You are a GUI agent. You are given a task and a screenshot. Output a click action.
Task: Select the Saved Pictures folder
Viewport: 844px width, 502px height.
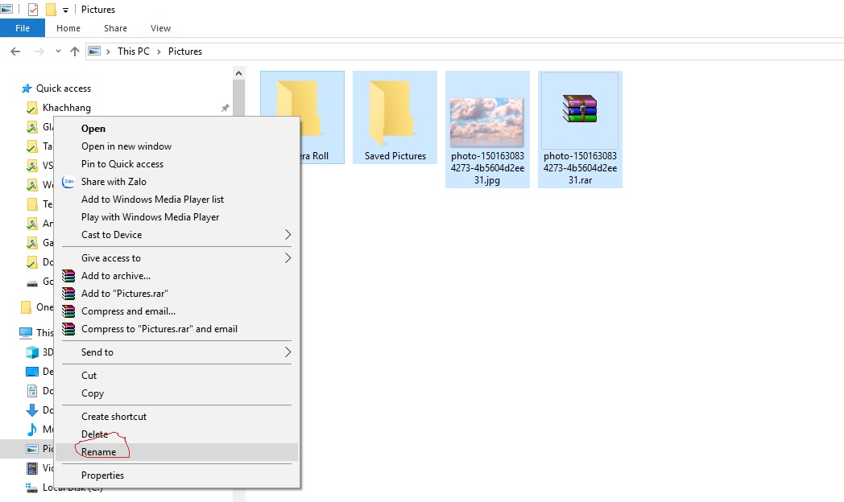tap(395, 117)
